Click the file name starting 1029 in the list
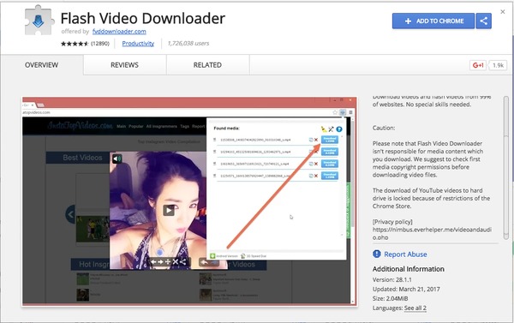This screenshot has height=323, width=514. coord(255,152)
